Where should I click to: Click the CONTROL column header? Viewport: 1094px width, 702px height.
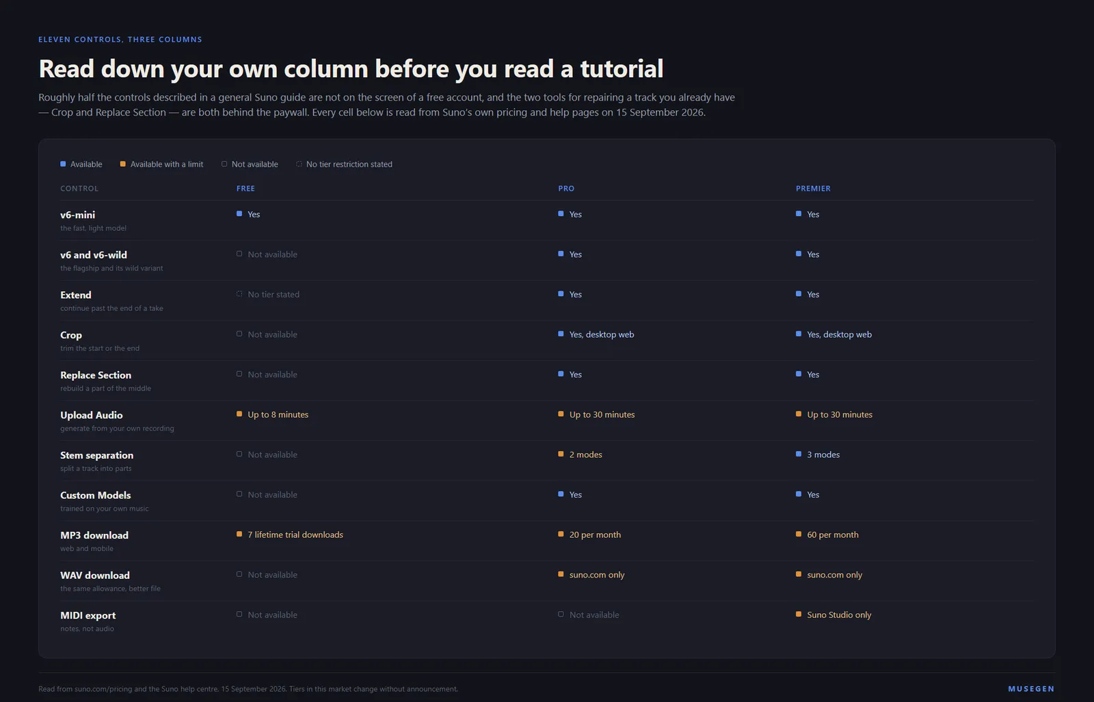[x=79, y=189]
